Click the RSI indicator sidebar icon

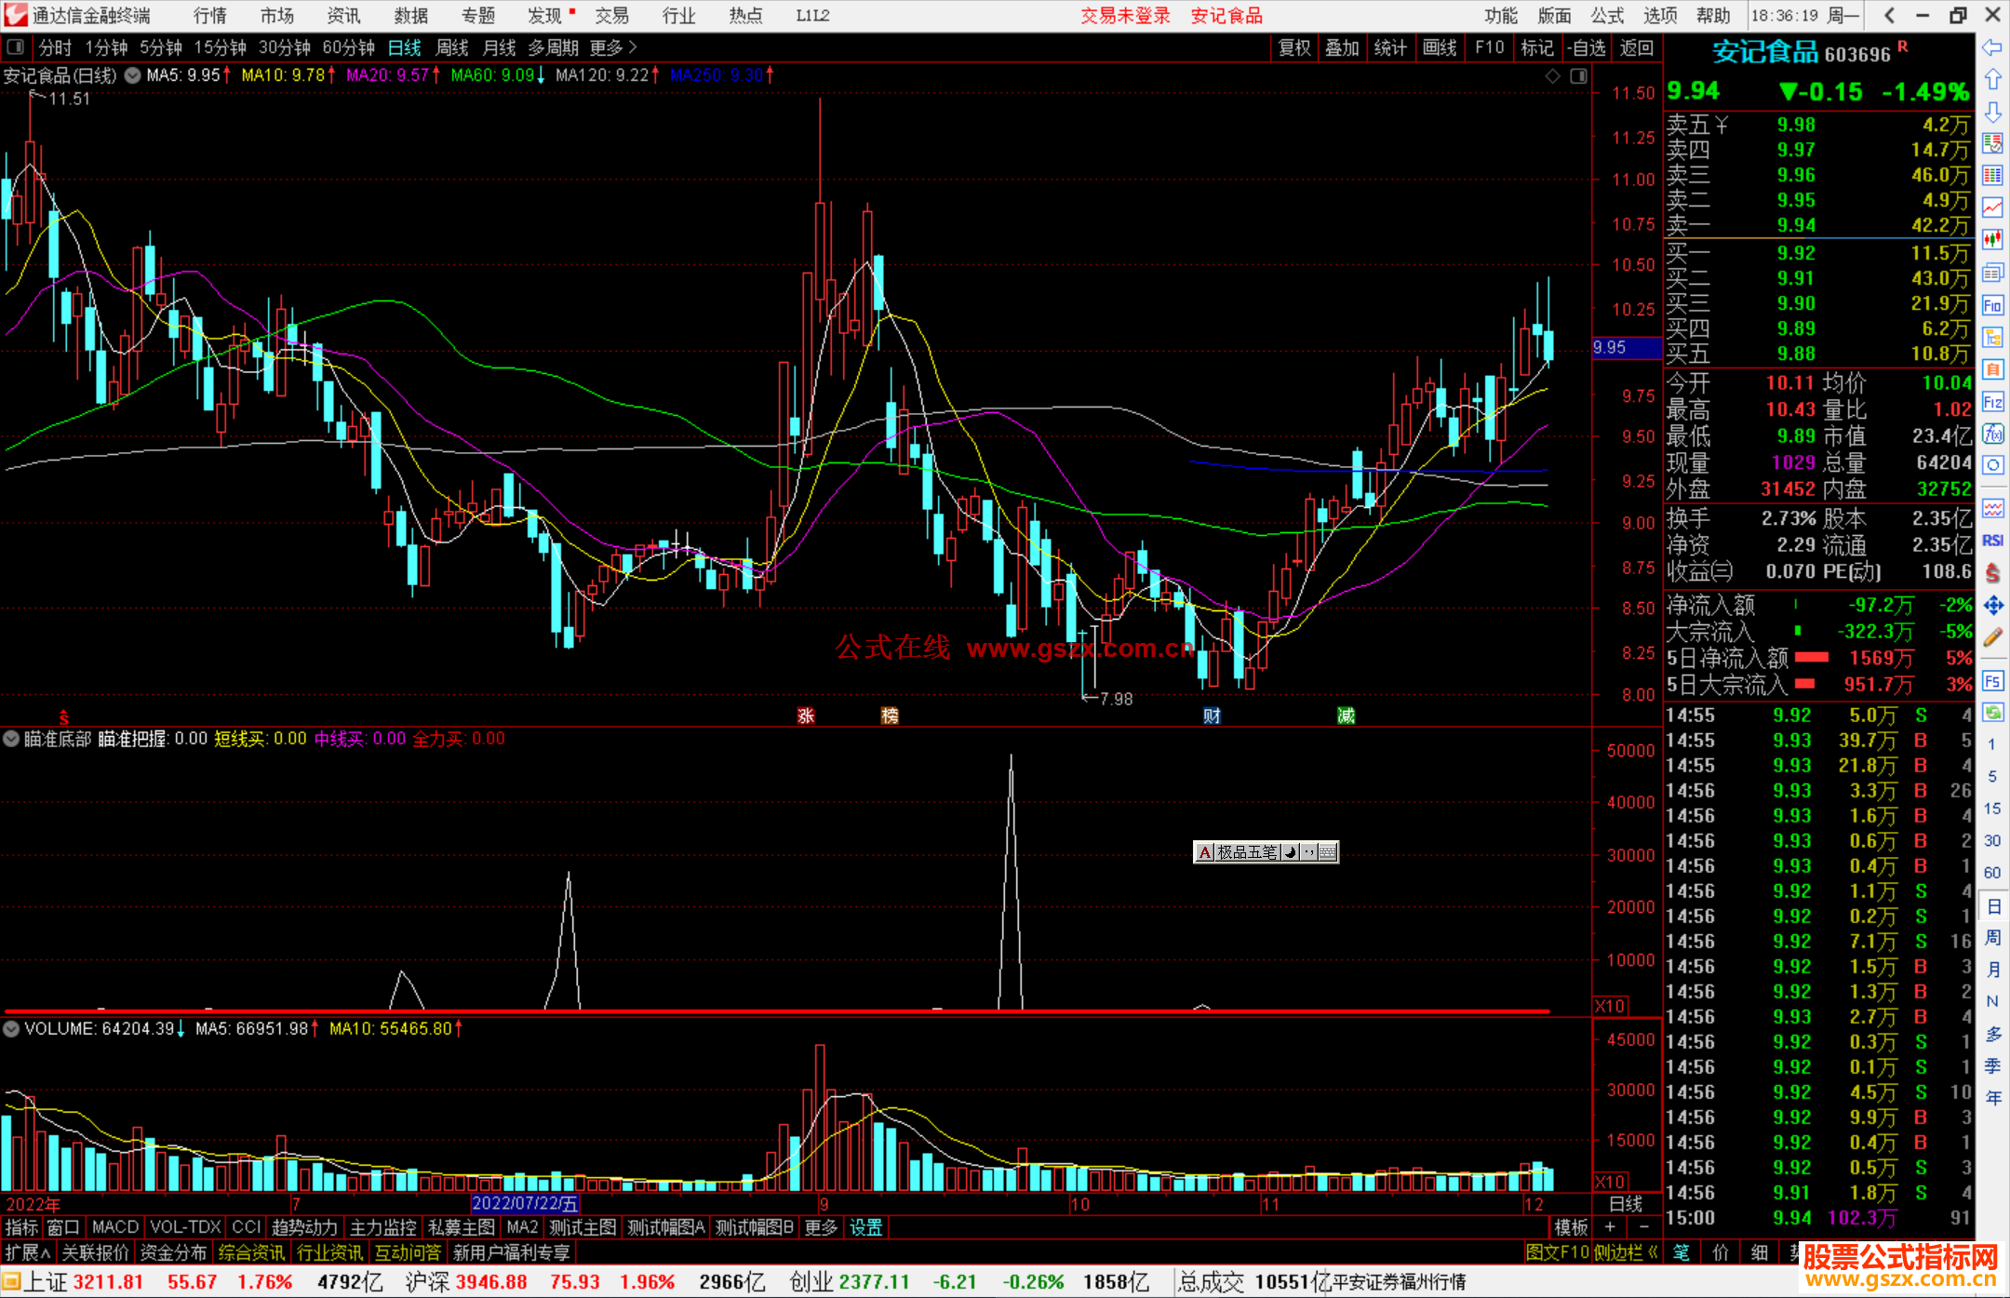[1992, 541]
